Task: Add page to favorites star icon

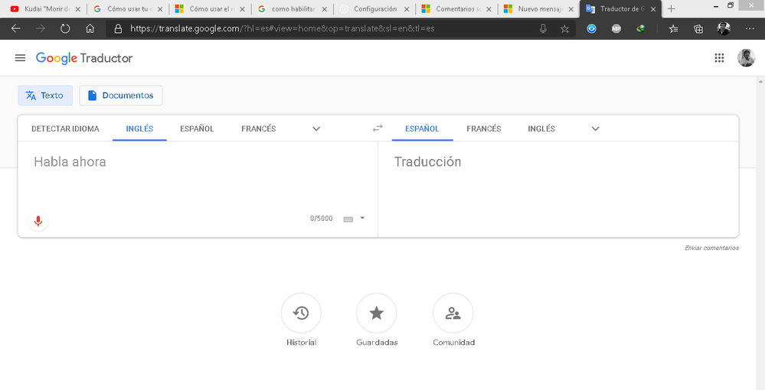Action: point(564,29)
